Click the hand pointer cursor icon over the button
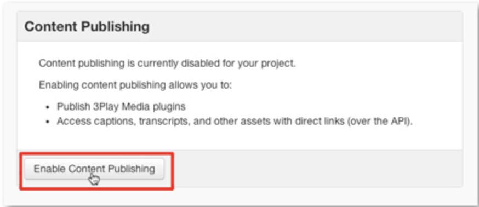Image resolution: width=479 pixels, height=207 pixels. [94, 179]
